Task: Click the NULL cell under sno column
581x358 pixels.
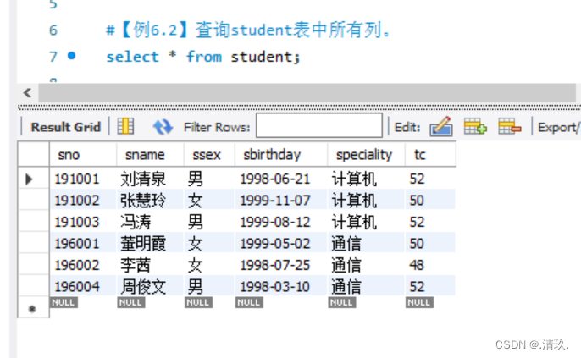Action: (x=64, y=302)
